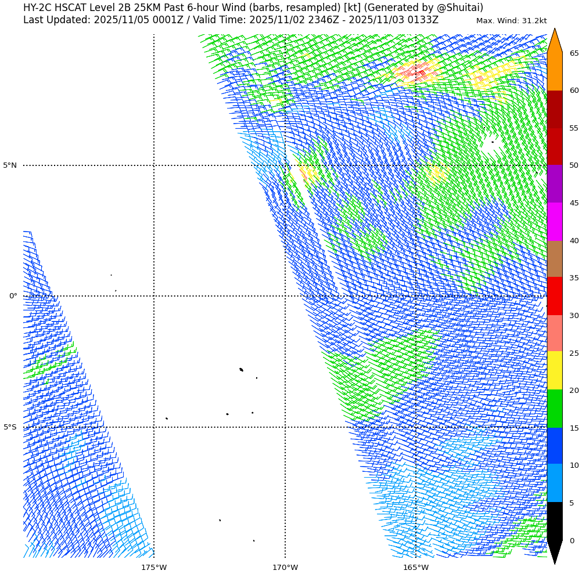The width and height of the screenshot is (582, 574).
Task: Select the 0° equator axis label
Action: click(x=13, y=296)
